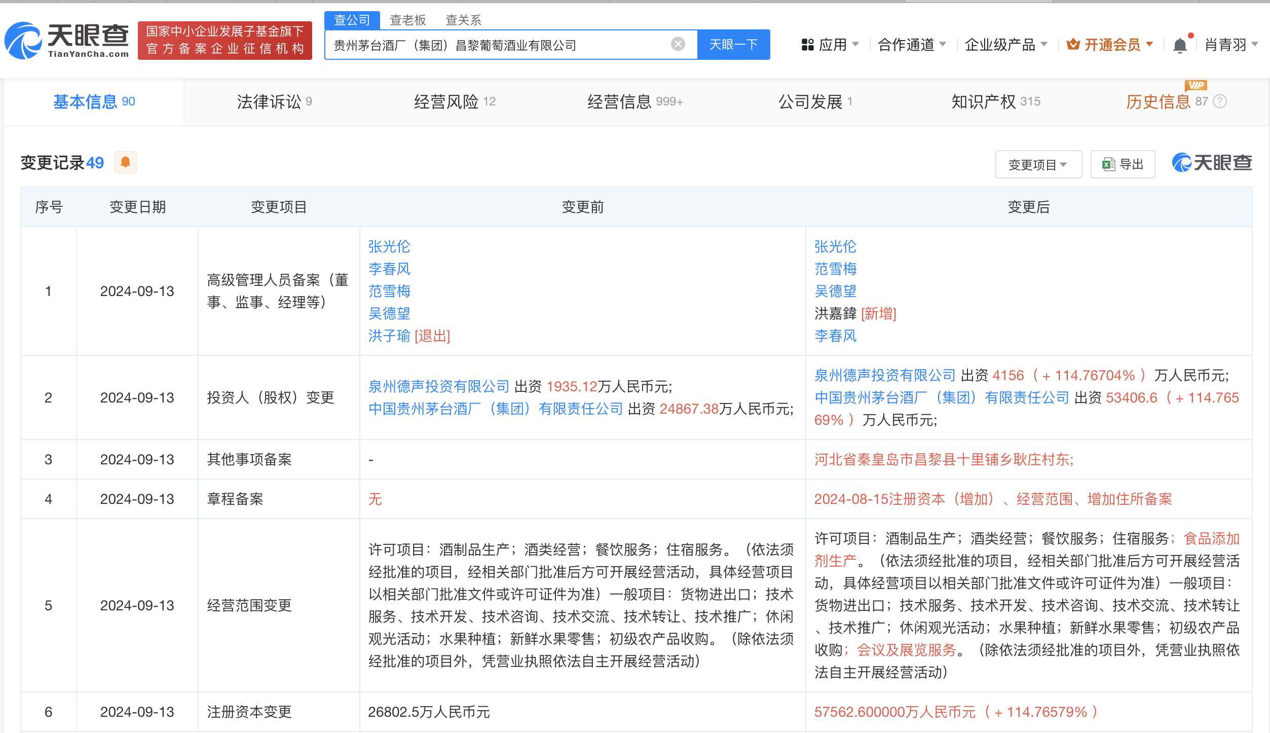The height and width of the screenshot is (733, 1270).
Task: Open the 变更项目 dropdown
Action: pos(1038,164)
